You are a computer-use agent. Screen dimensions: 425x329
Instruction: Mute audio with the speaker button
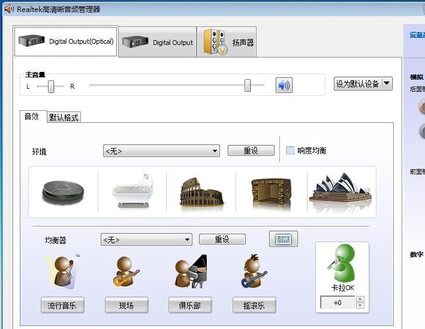pos(284,85)
